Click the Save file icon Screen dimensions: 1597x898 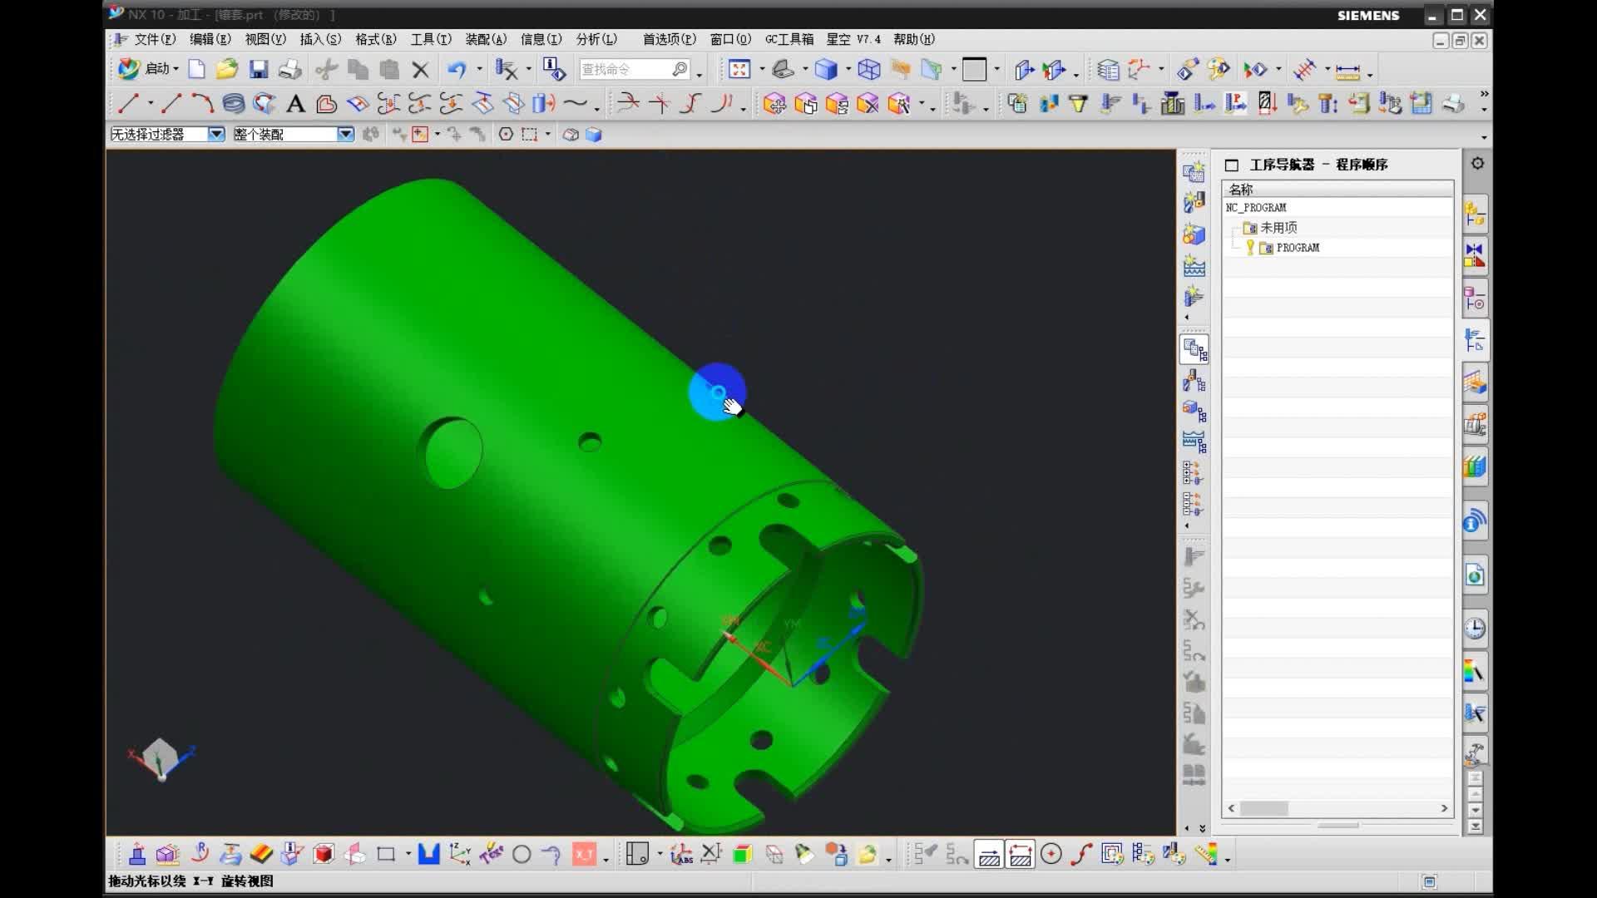[x=259, y=70]
